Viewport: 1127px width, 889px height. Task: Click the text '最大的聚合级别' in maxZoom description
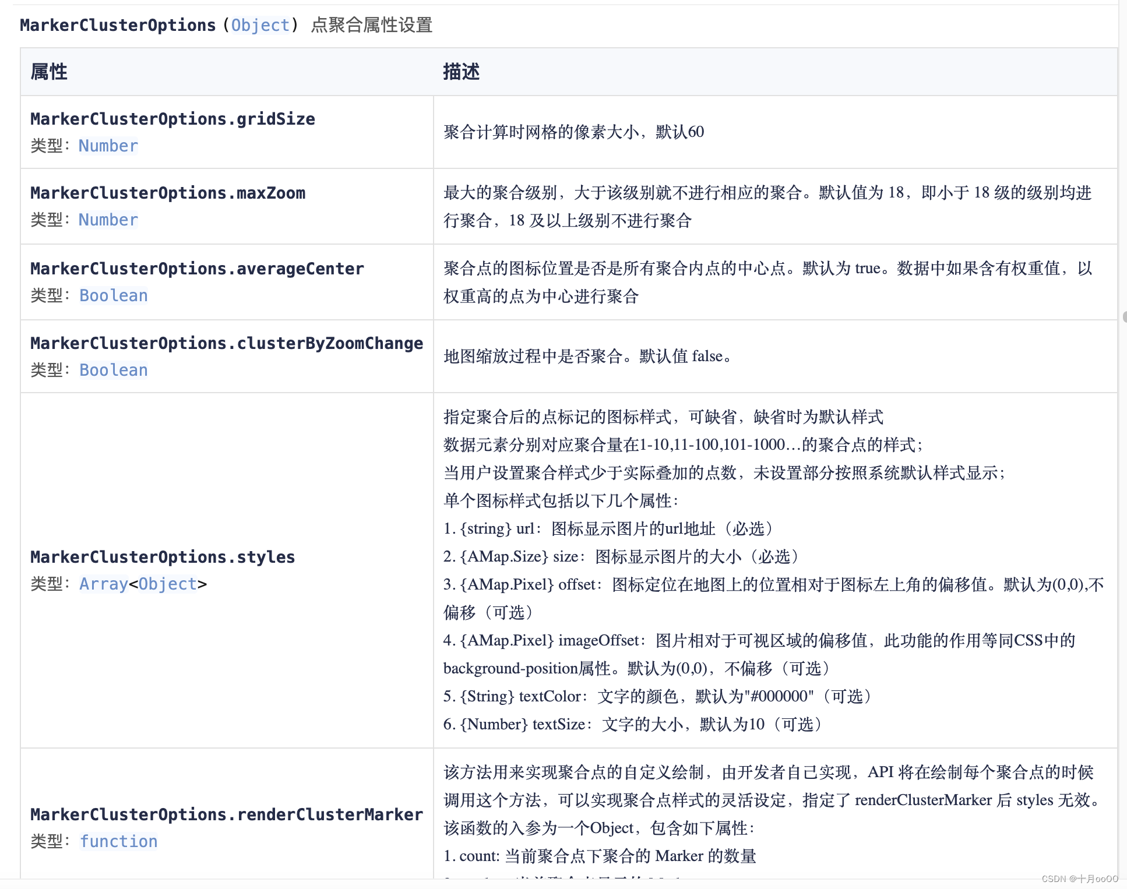501,193
